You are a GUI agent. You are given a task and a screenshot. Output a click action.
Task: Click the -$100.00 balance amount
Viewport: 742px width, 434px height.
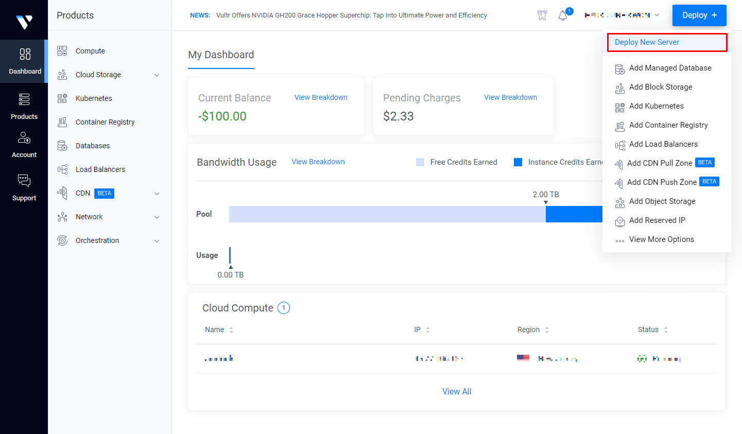point(222,116)
